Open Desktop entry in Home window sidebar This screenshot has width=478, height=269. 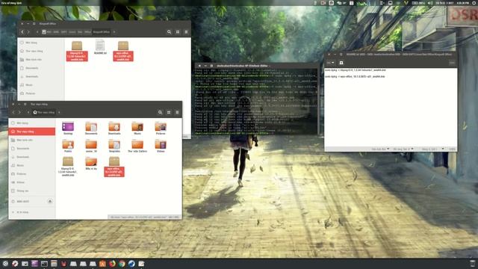32,140
